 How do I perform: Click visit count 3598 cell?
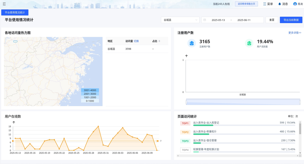click(128, 49)
